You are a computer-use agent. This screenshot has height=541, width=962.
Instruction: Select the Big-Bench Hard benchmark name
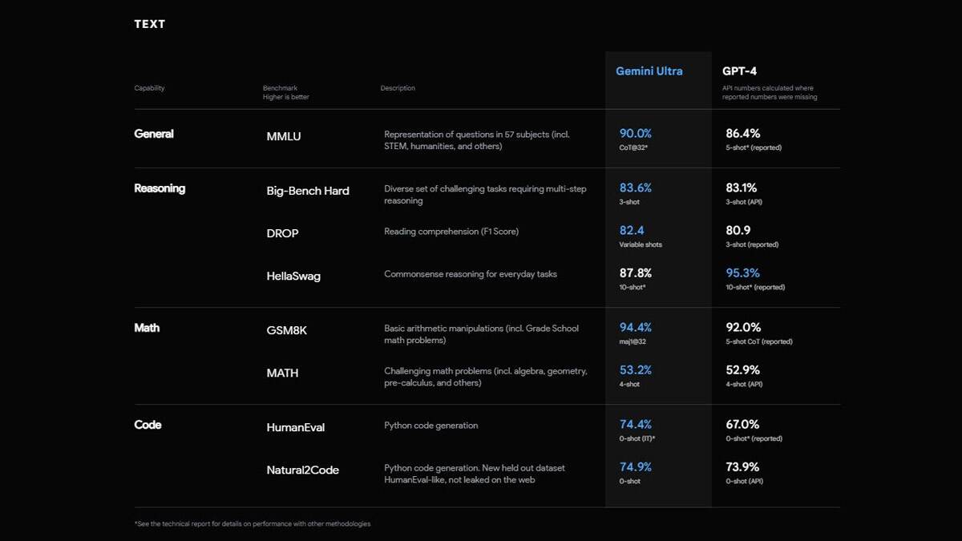click(308, 191)
